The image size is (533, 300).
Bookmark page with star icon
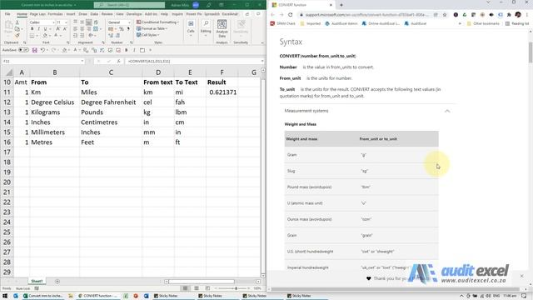tap(444, 15)
